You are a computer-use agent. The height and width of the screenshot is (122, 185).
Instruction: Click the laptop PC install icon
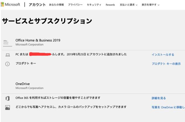point(8,55)
